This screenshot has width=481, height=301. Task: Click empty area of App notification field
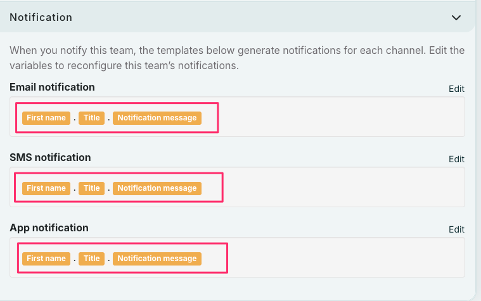point(342,259)
